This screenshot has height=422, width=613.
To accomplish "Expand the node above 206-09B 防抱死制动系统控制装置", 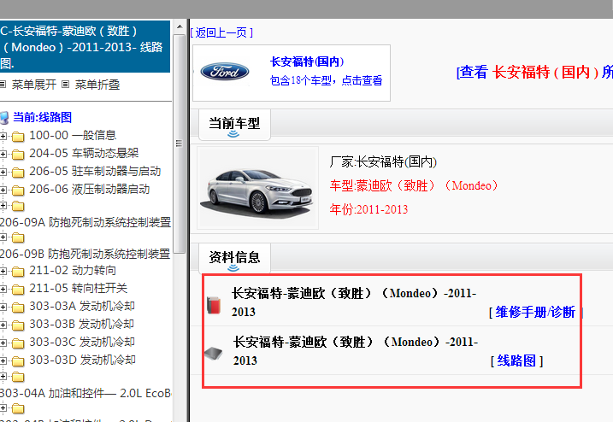I will point(3,237).
